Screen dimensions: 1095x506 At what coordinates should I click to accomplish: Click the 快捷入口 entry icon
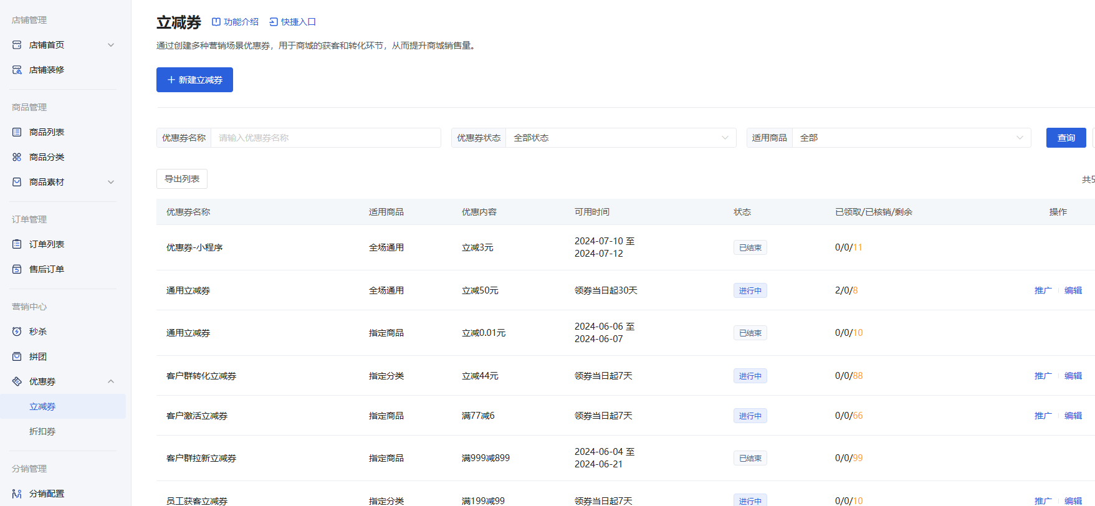[x=273, y=22]
